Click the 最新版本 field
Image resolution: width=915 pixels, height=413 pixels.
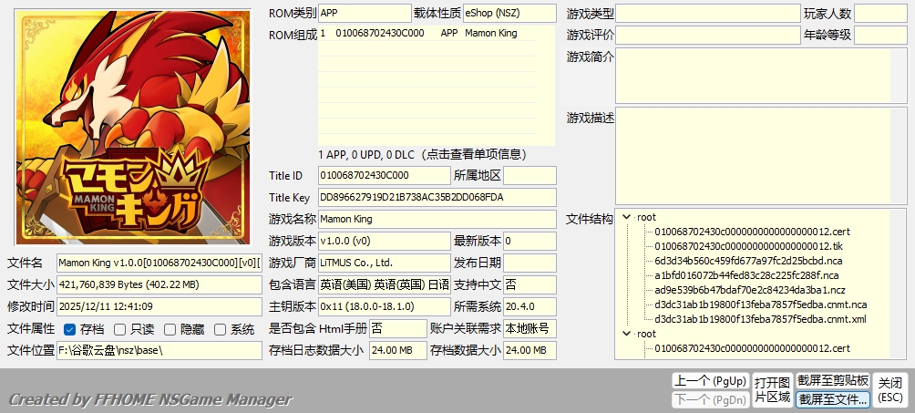pos(529,241)
